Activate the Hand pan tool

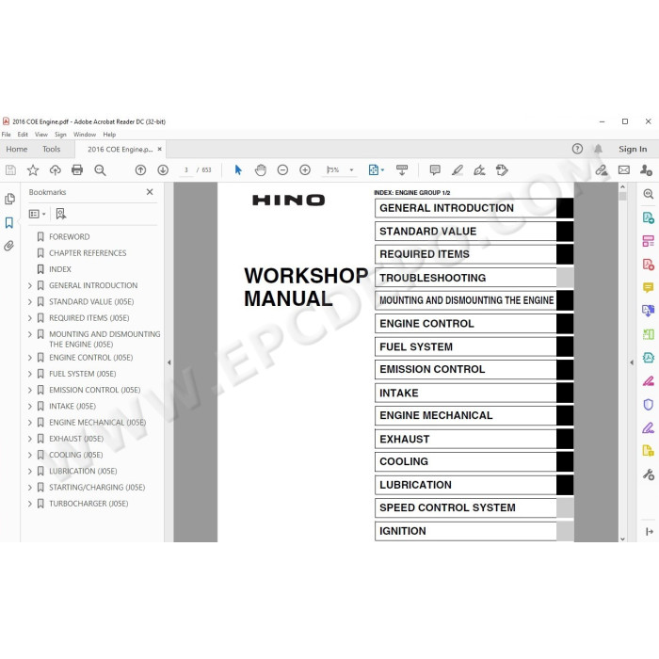coord(261,170)
